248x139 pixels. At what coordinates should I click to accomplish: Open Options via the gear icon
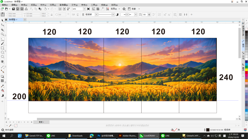(x=124, y=9)
